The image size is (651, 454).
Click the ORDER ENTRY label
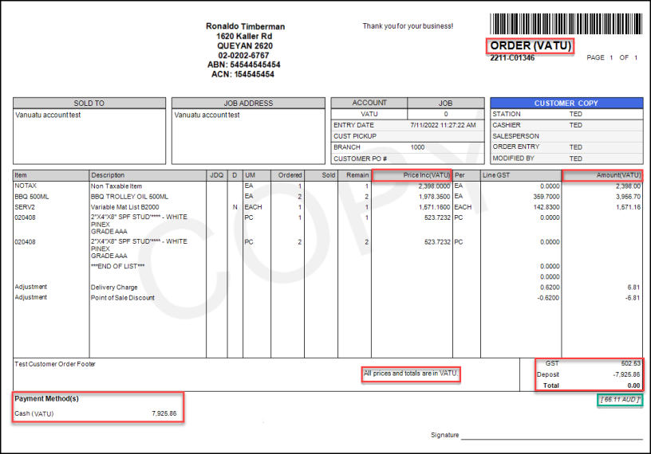click(x=515, y=147)
